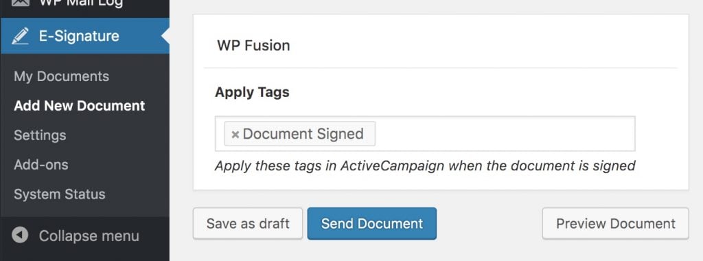
Task: Open the Add-ons submenu item
Action: point(41,165)
